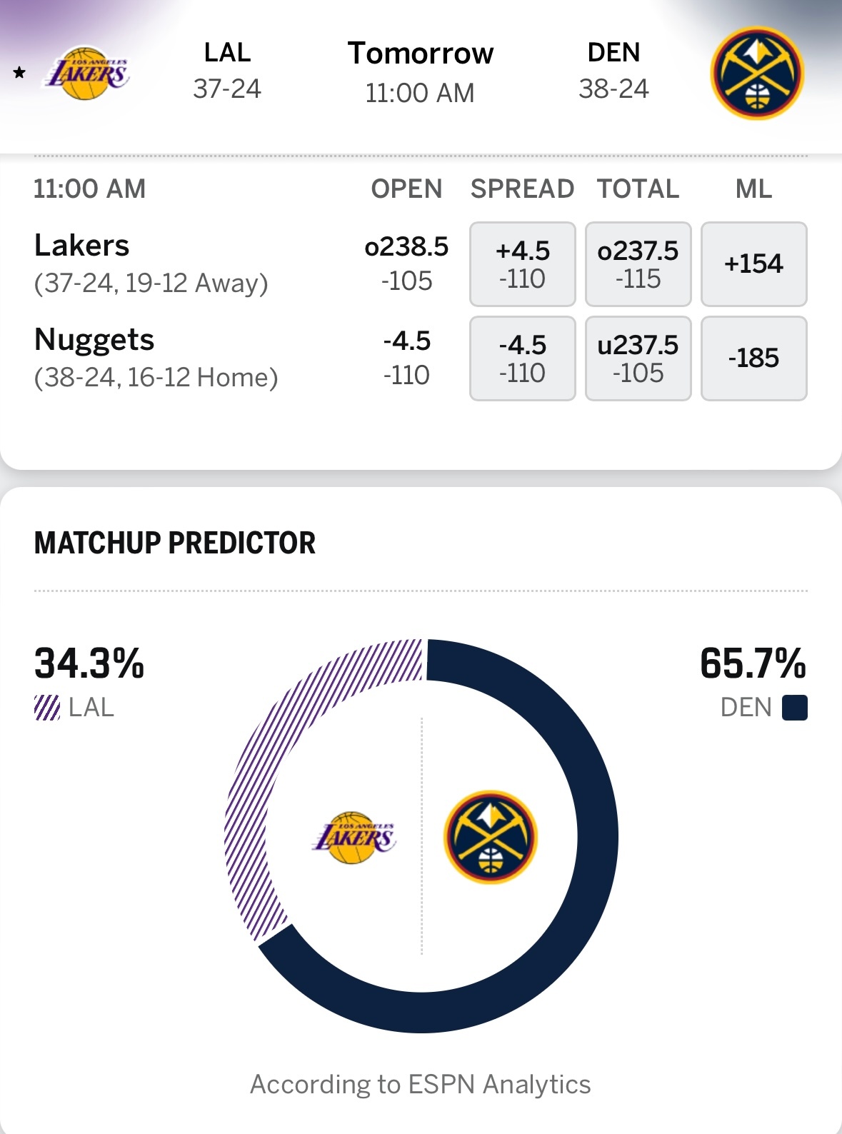This screenshot has width=842, height=1134.
Task: Tap the navy DEN legend swatch
Action: click(x=794, y=708)
